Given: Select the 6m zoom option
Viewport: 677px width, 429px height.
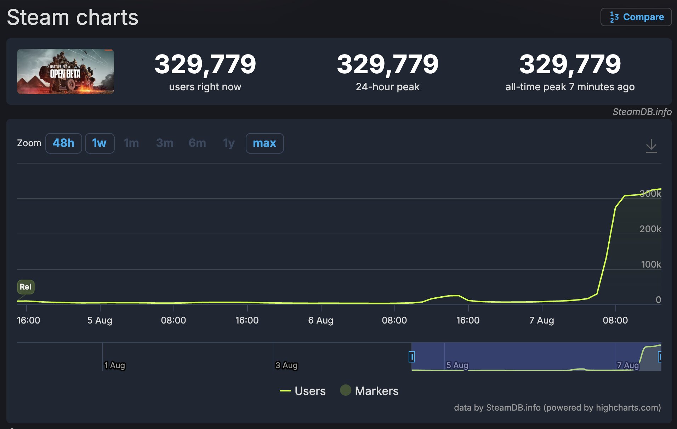Looking at the screenshot, I should [197, 143].
